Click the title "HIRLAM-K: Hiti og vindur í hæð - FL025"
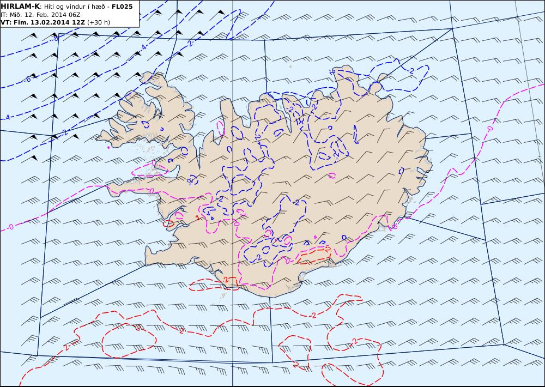 tap(66, 7)
